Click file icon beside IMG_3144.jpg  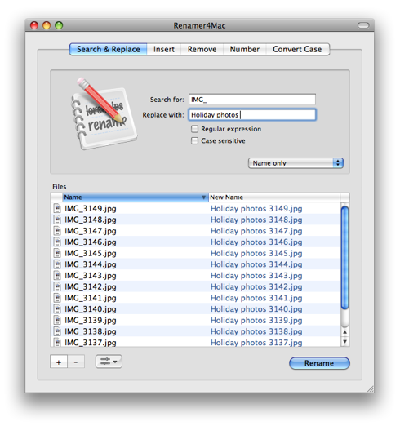(x=57, y=264)
